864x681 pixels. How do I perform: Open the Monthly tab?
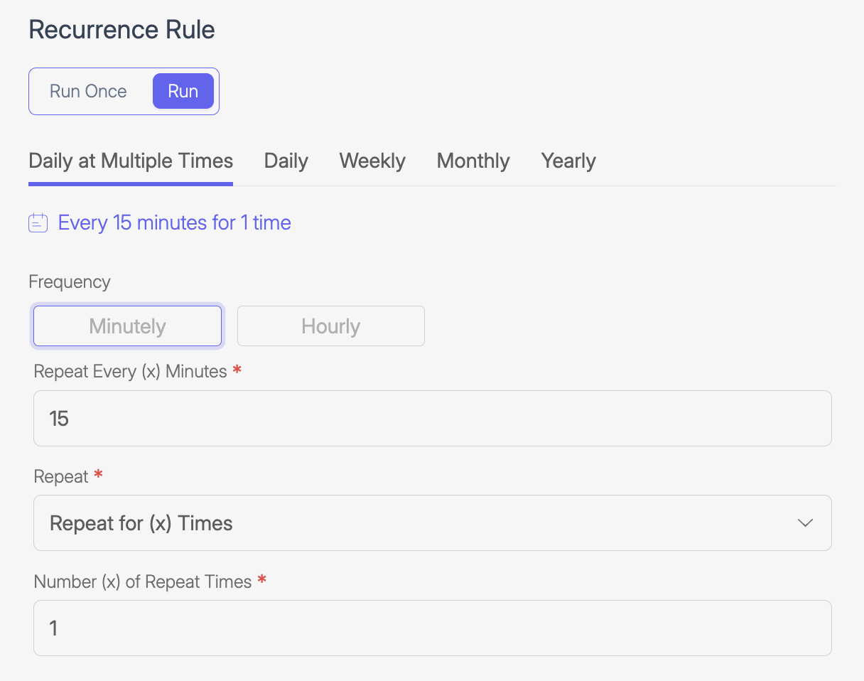[473, 161]
